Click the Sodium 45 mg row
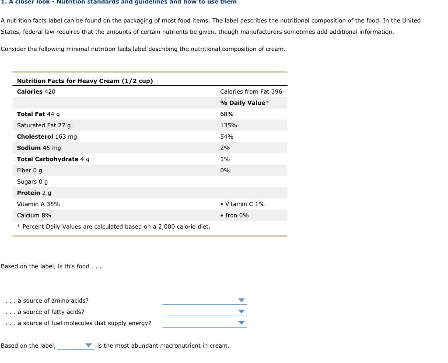 150,148
